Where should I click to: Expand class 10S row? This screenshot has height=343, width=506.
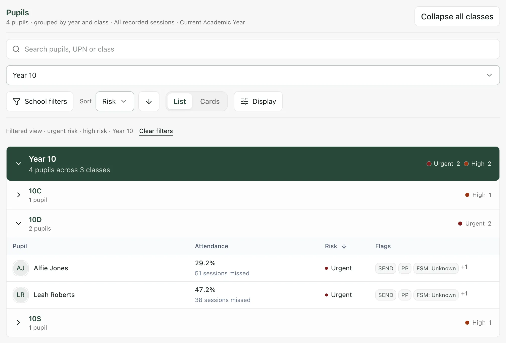point(253,323)
